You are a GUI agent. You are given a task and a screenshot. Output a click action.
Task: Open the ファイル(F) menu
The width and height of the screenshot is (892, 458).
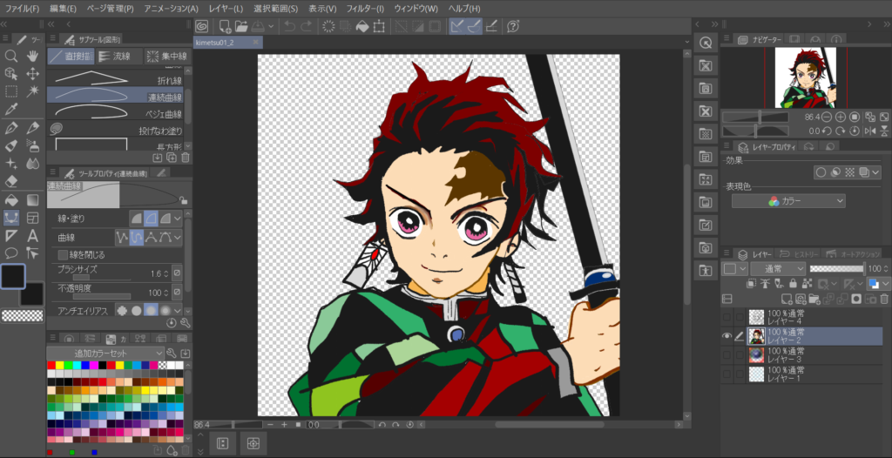point(22,9)
